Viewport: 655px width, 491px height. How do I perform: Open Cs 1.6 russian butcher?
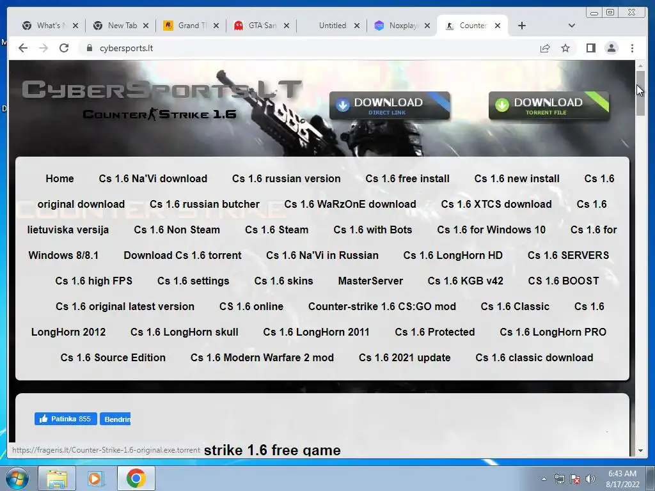(x=205, y=204)
